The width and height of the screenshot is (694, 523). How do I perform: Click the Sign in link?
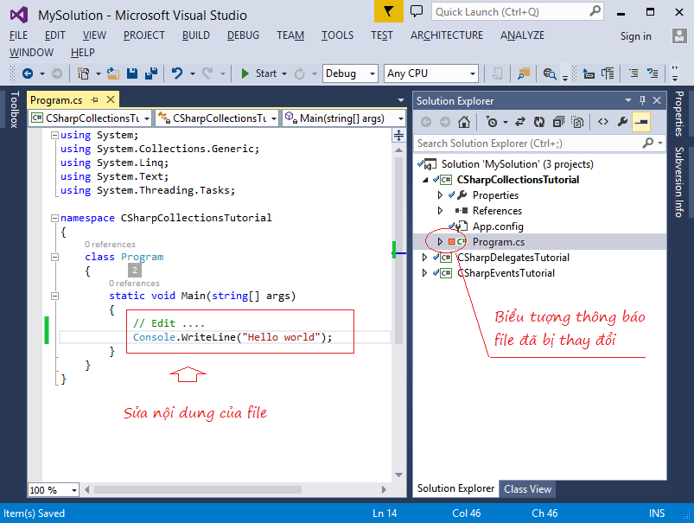pyautogui.click(x=635, y=36)
